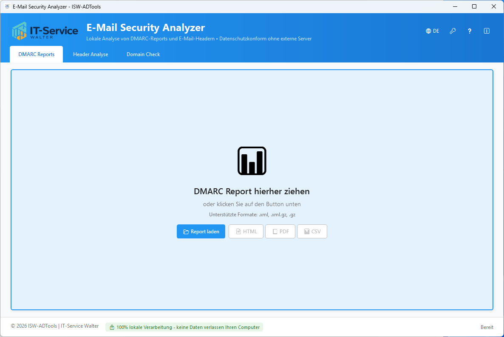Export report as PDF

(280, 232)
